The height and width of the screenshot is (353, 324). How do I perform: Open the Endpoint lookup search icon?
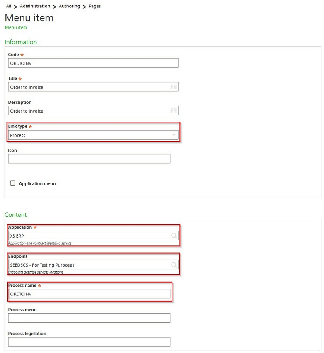(x=173, y=265)
